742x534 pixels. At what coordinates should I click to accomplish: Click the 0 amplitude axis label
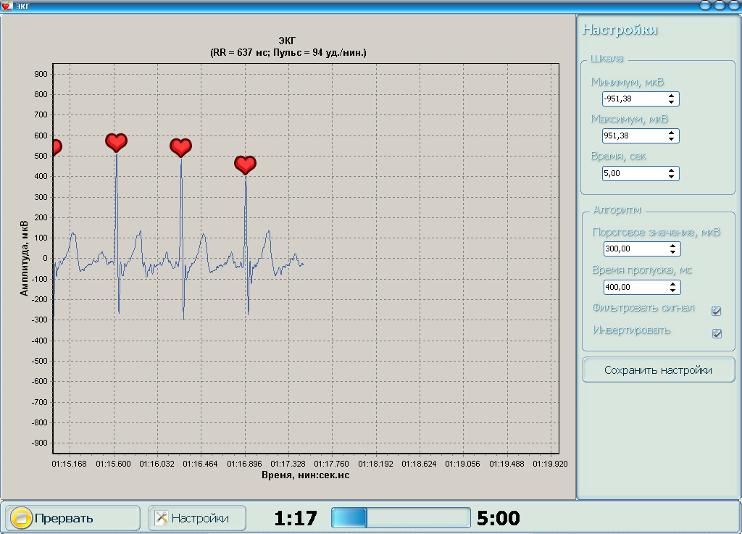point(46,258)
